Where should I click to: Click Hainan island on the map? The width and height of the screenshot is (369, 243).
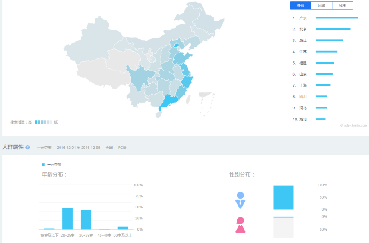[159, 114]
